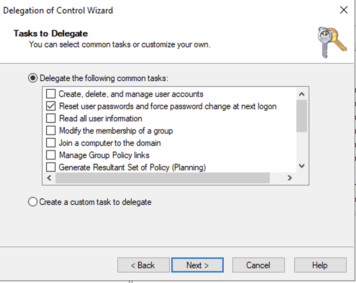Viewport: 356px width, 283px height.
Task: Close the Delegation of Control Wizard
Action: pyautogui.click(x=344, y=10)
